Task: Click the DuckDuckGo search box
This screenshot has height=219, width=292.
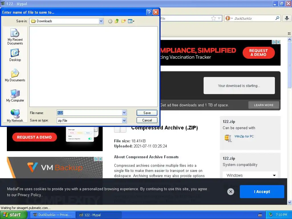Action: 254,19
